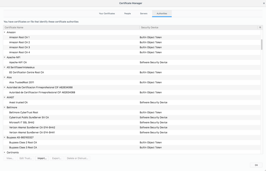Screen dimensions: 266x171
Task: Collapse the Amazon group
Action: (5, 32)
